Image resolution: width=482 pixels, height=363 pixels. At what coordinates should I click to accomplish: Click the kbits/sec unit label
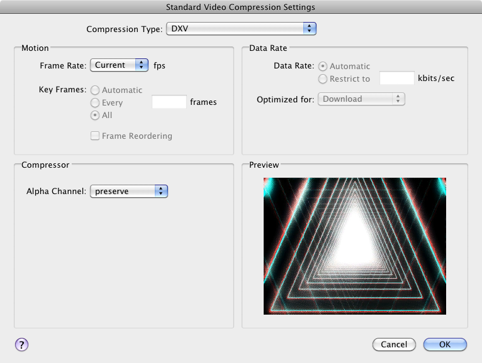click(436, 79)
